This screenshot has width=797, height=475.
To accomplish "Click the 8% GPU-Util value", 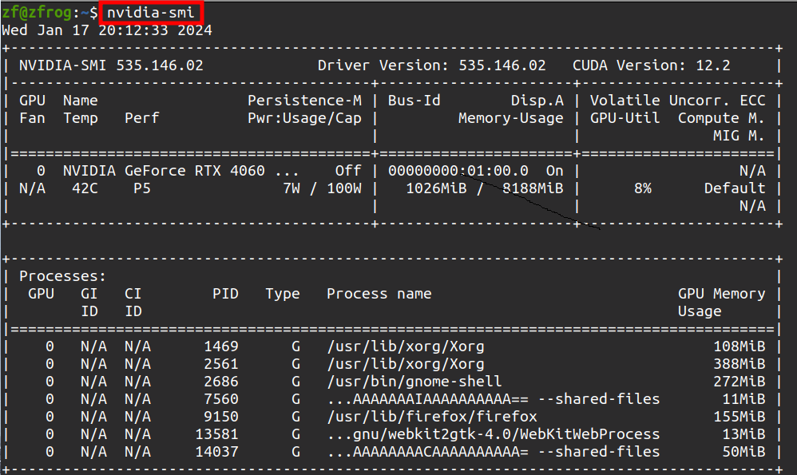I will [642, 188].
